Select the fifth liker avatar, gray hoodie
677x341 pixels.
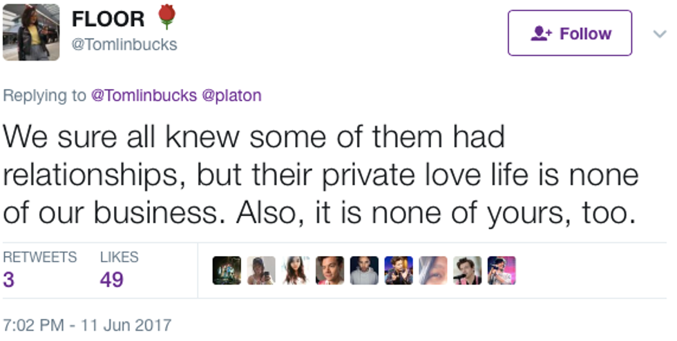tap(364, 271)
